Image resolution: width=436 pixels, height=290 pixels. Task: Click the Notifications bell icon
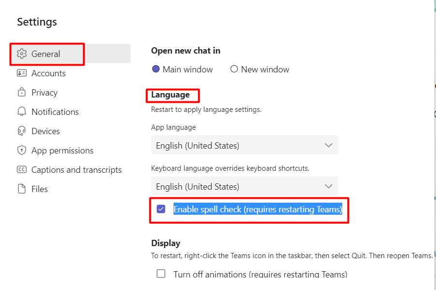22,111
